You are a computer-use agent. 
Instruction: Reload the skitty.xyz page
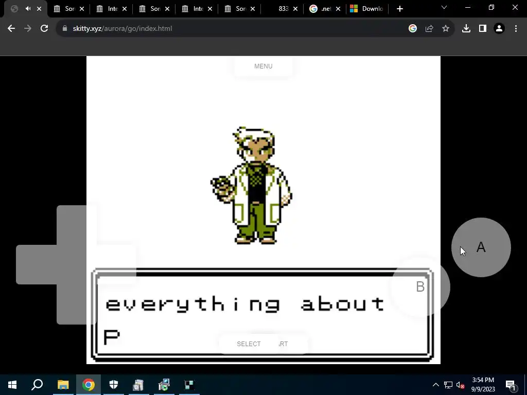pos(44,29)
